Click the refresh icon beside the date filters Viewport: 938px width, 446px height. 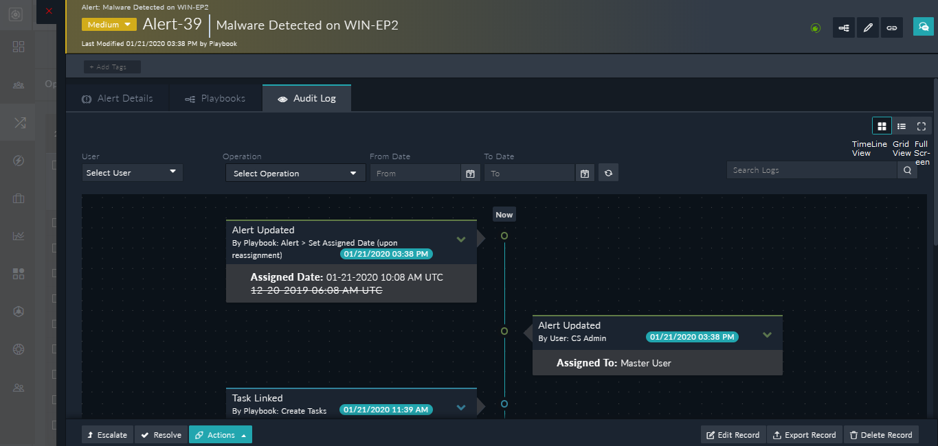[608, 172]
